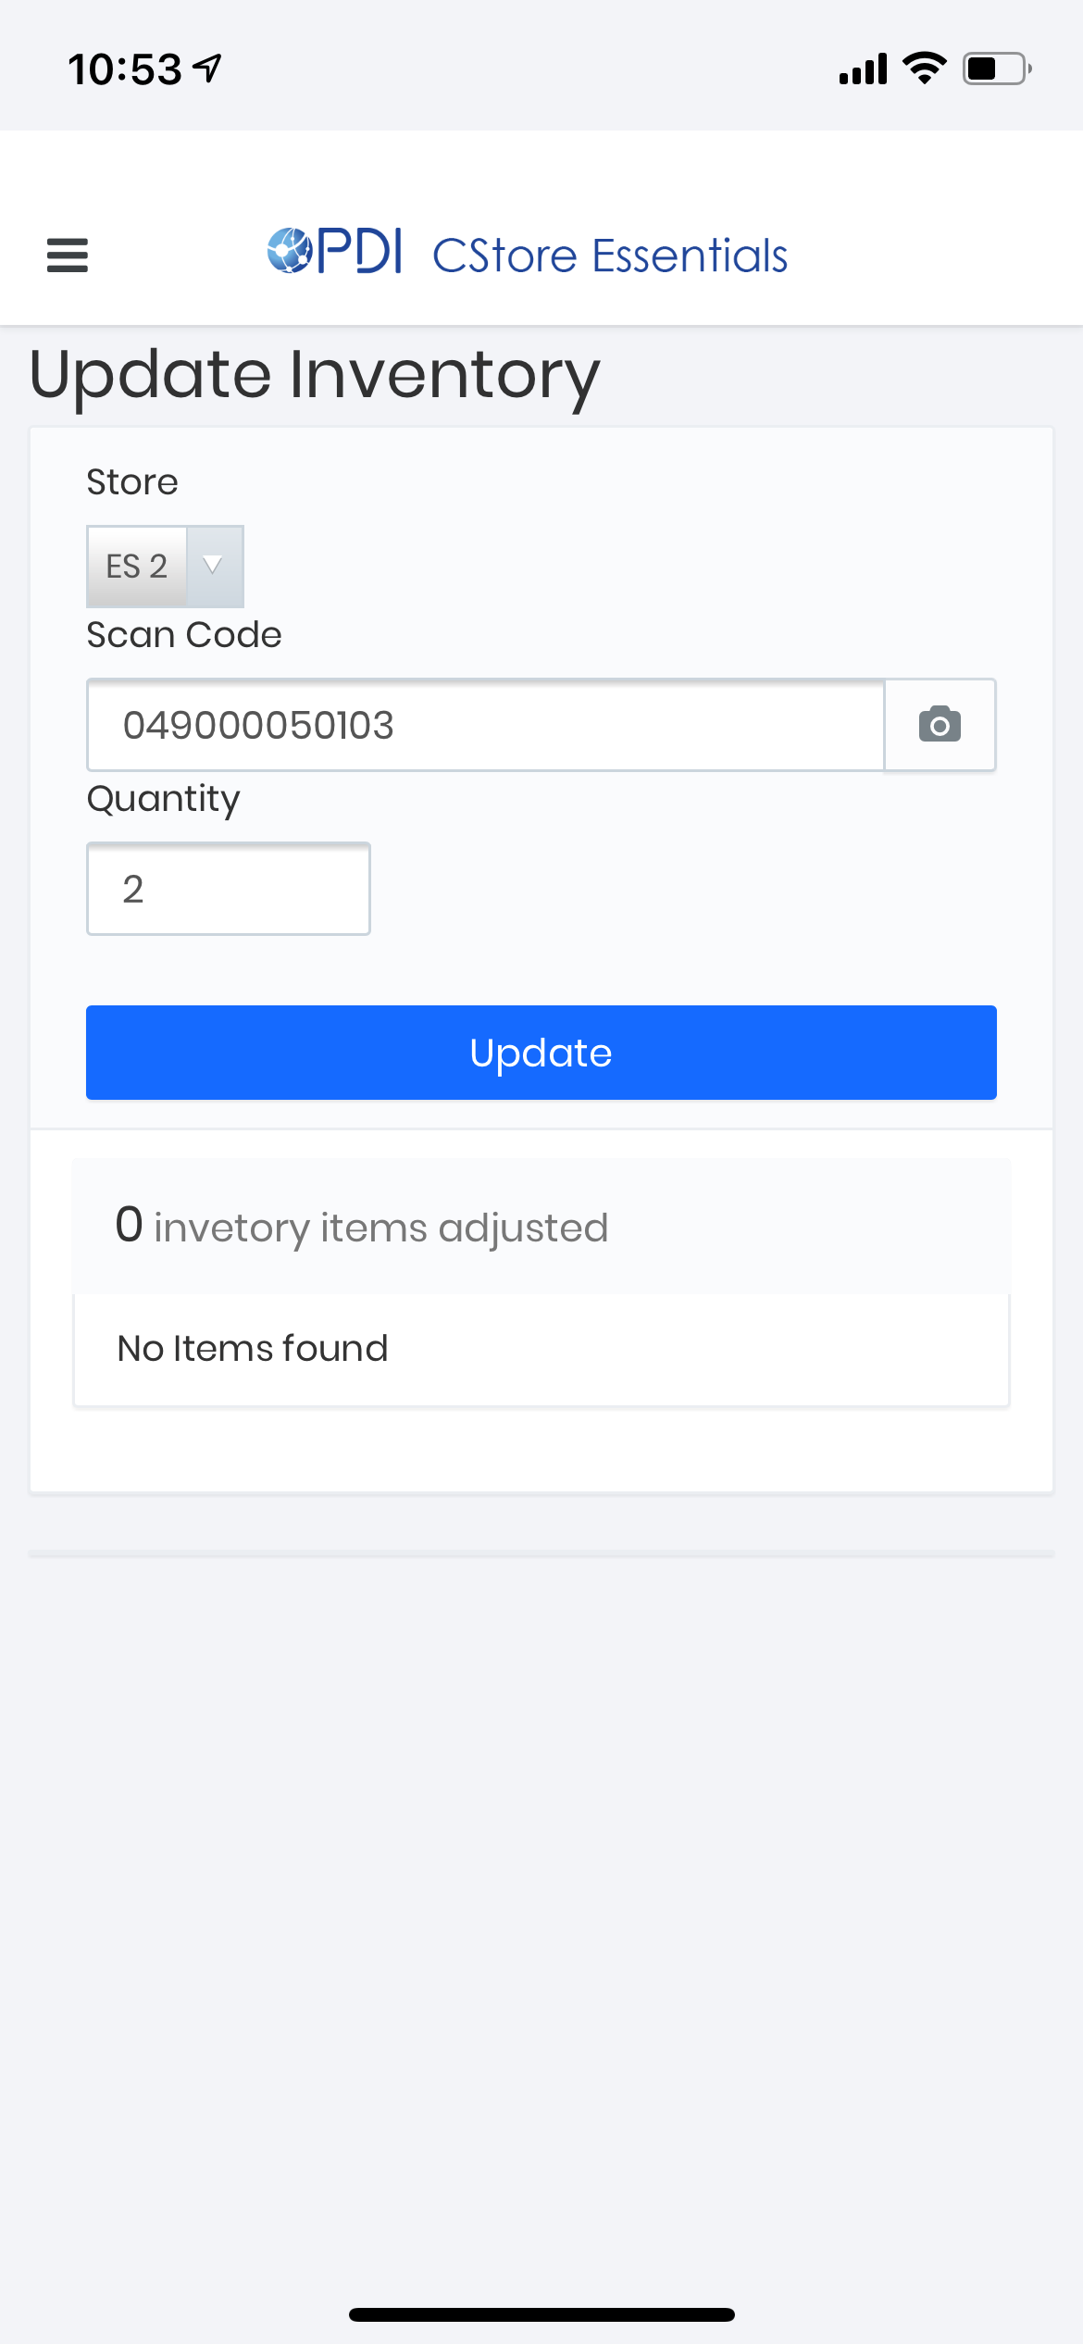Select the Scan Code input field
The height and width of the screenshot is (2344, 1083).
point(486,726)
